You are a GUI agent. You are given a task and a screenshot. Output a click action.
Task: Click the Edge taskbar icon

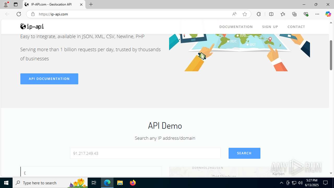click(107, 183)
